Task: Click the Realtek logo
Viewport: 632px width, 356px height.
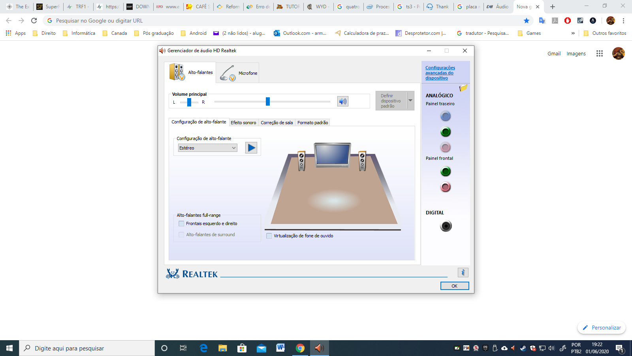Action: (192, 274)
